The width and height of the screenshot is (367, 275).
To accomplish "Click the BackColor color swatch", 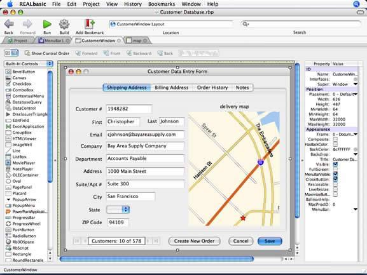I will pyautogui.click(x=356, y=149).
